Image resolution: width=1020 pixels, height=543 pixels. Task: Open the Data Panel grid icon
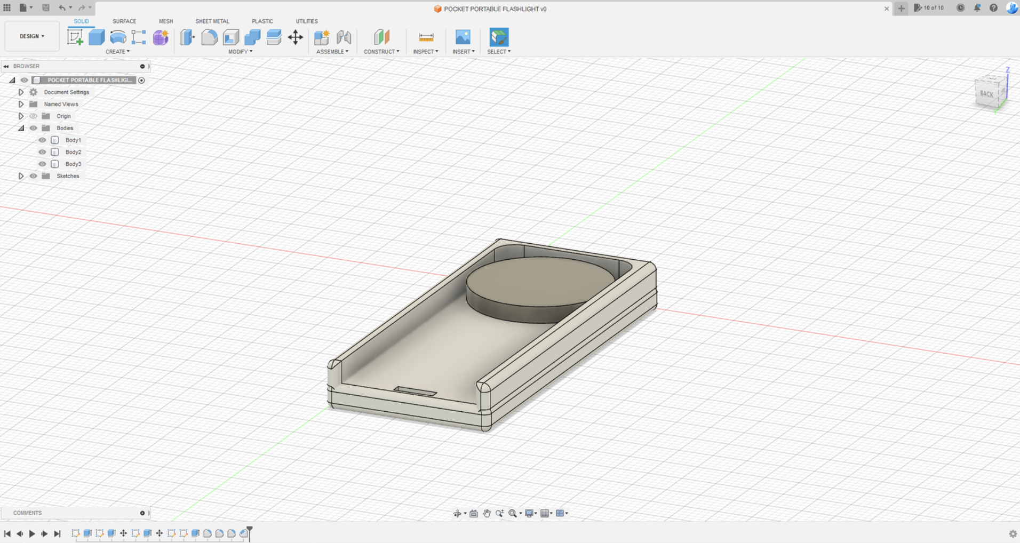[x=7, y=7]
